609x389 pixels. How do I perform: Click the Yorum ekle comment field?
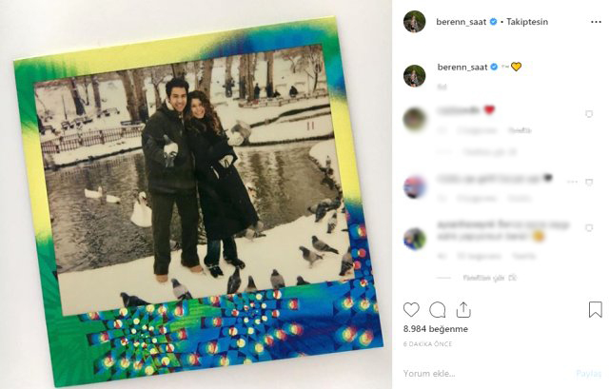click(x=487, y=374)
